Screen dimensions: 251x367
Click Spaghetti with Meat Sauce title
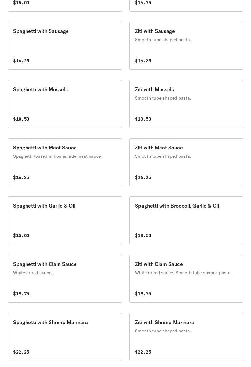click(45, 148)
